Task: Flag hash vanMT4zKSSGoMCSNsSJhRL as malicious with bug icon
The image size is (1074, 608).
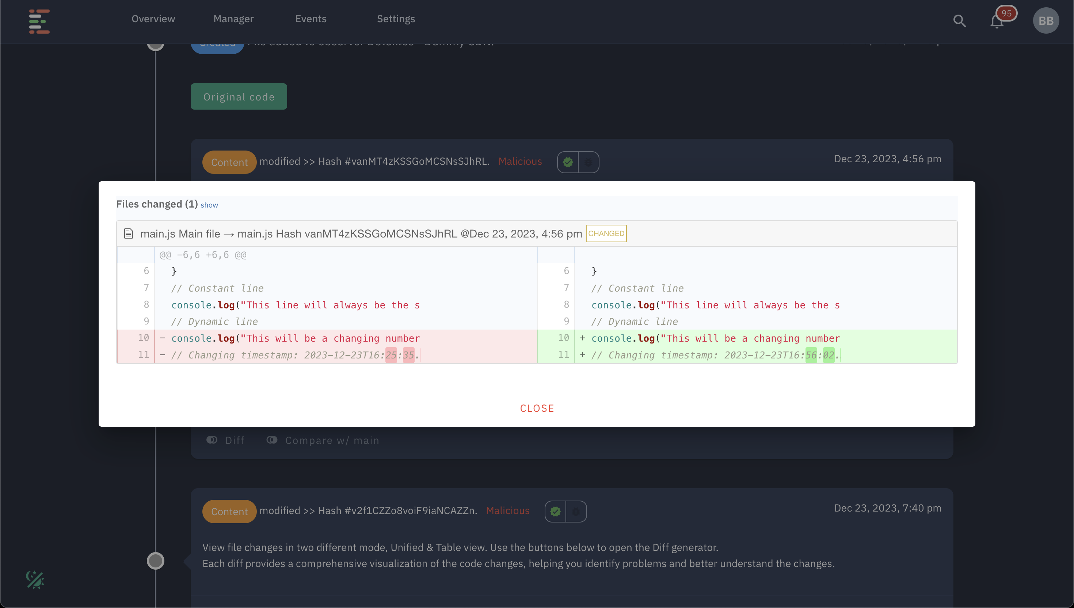Action: pyautogui.click(x=588, y=162)
